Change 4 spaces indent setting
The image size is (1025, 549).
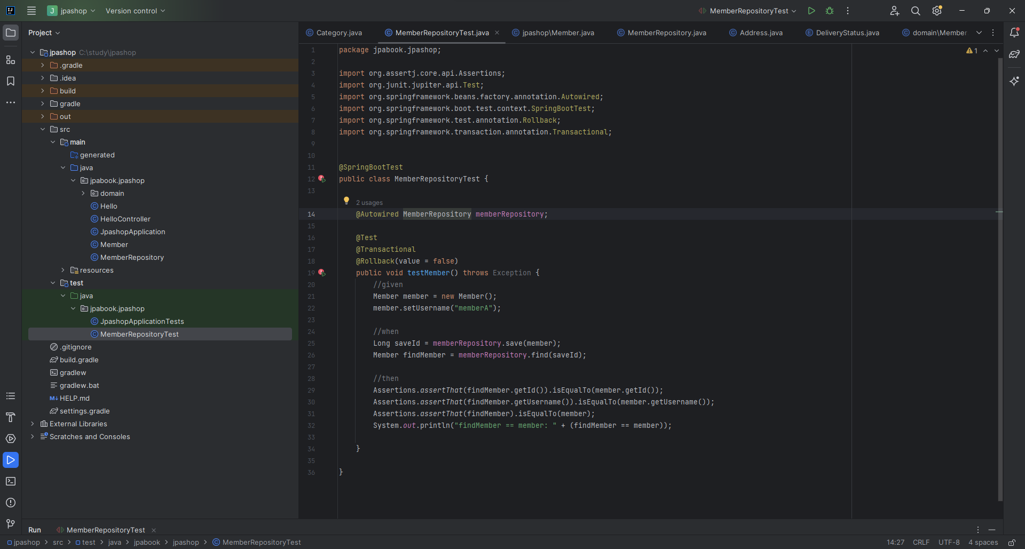(x=983, y=542)
